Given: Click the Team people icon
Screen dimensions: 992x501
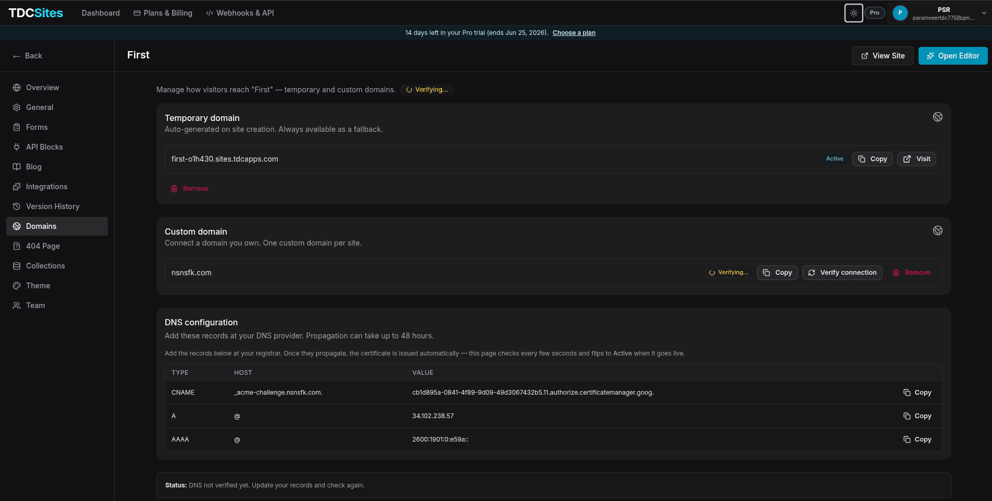Looking at the screenshot, I should 17,306.
